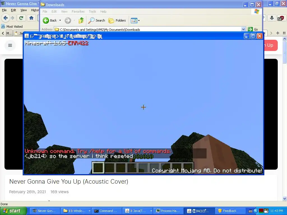Image resolution: width=287 pixels, height=215 pixels.
Task: Click the Go button in Explorer
Action: pyautogui.click(x=253, y=29)
